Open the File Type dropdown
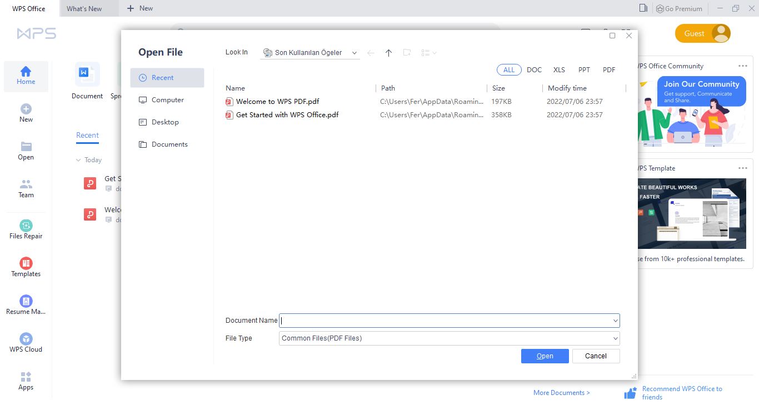Screen dimensions: 759x410 click(x=449, y=338)
